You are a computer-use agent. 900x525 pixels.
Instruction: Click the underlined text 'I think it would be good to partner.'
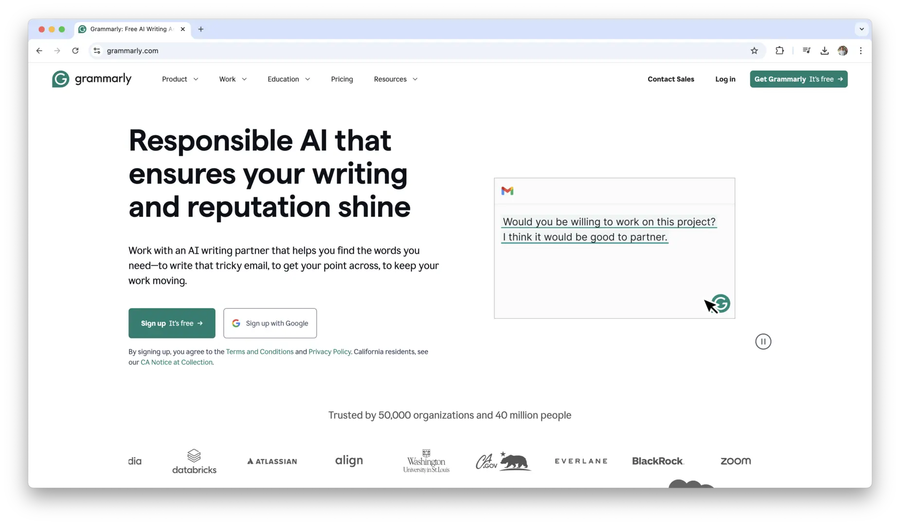[585, 237]
